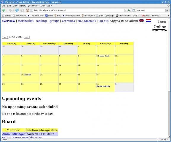Screen dimensions: 171x142
Task: Click the overview navigation link
Action: [x=8, y=21]
